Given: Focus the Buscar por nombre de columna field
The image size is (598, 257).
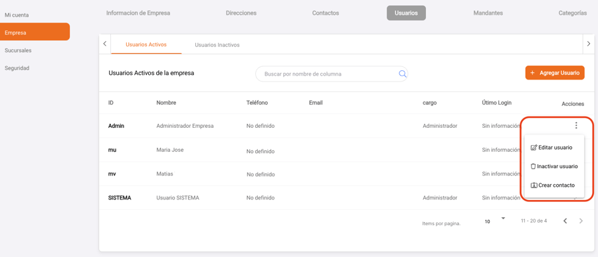Looking at the screenshot, I should (331, 74).
